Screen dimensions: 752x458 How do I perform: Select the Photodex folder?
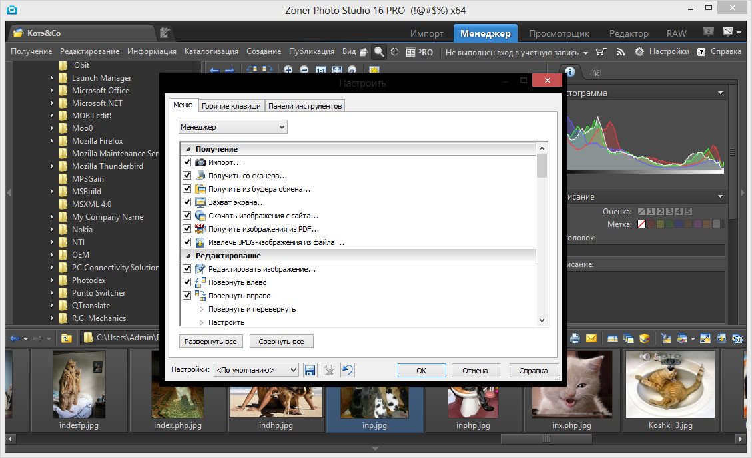point(88,280)
